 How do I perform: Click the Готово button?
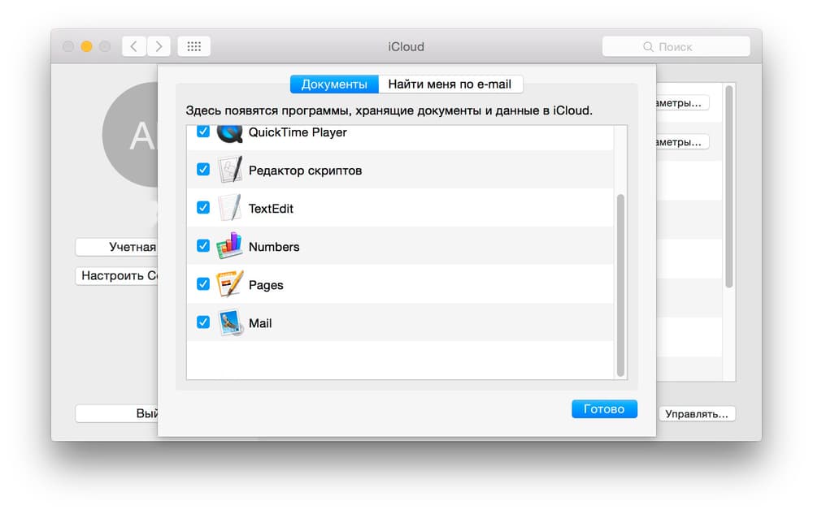604,409
